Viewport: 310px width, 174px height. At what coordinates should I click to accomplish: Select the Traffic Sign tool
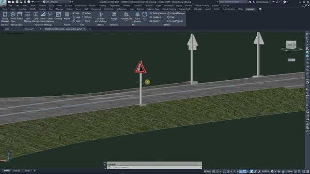tap(13, 17)
